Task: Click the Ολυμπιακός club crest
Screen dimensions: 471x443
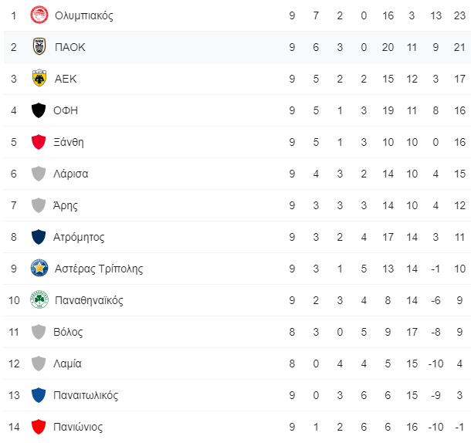Action: pyautogui.click(x=39, y=15)
